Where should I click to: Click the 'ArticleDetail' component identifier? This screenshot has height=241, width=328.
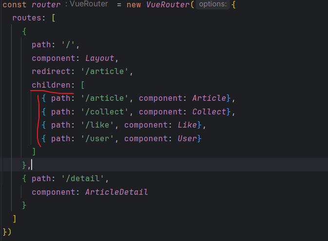tap(116, 192)
